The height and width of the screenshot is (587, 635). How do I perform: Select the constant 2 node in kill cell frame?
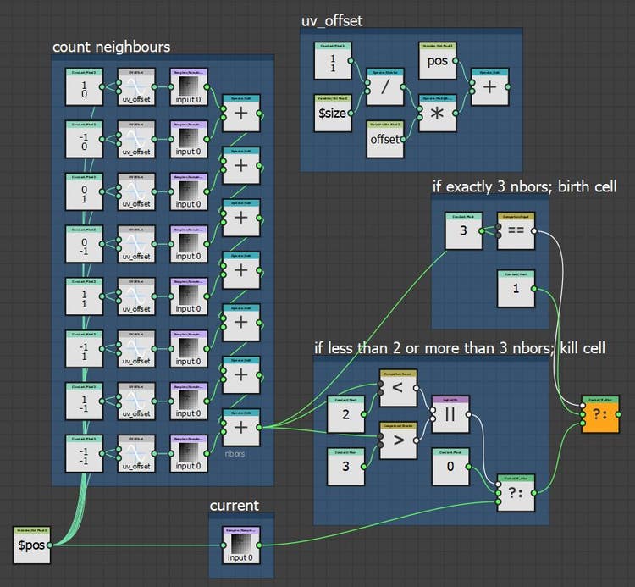[345, 414]
